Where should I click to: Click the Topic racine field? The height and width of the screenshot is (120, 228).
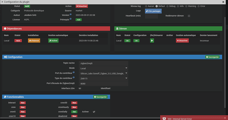[103, 63]
